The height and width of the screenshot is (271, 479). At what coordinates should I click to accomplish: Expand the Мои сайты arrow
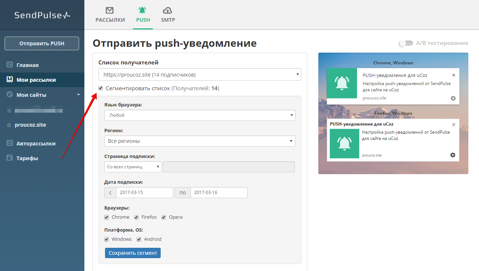tap(78, 95)
